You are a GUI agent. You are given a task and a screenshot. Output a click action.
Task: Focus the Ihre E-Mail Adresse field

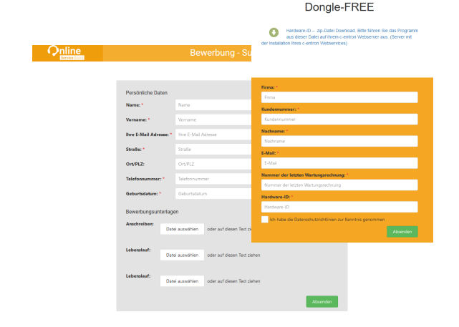pyautogui.click(x=213, y=135)
